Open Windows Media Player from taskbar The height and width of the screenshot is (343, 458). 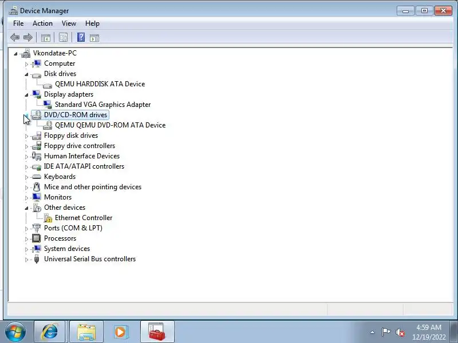tap(120, 332)
